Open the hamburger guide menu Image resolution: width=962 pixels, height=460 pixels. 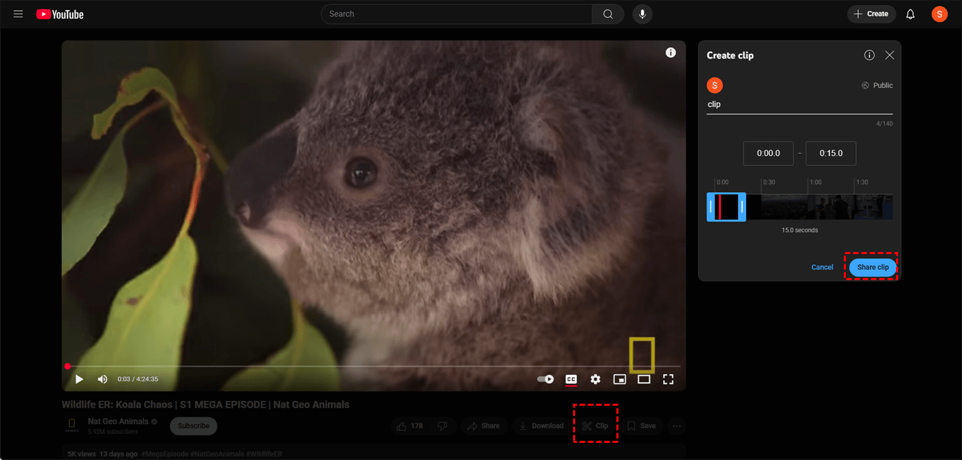[19, 14]
